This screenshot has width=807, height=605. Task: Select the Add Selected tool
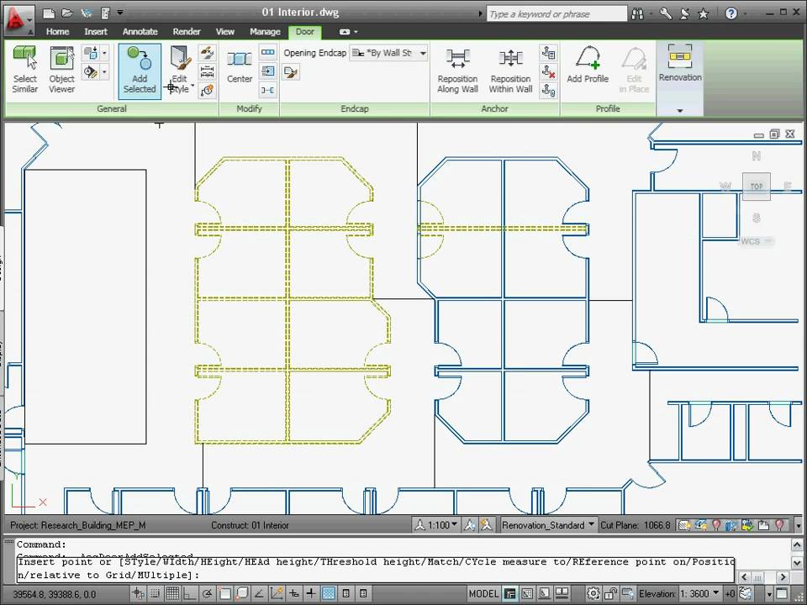(x=139, y=71)
